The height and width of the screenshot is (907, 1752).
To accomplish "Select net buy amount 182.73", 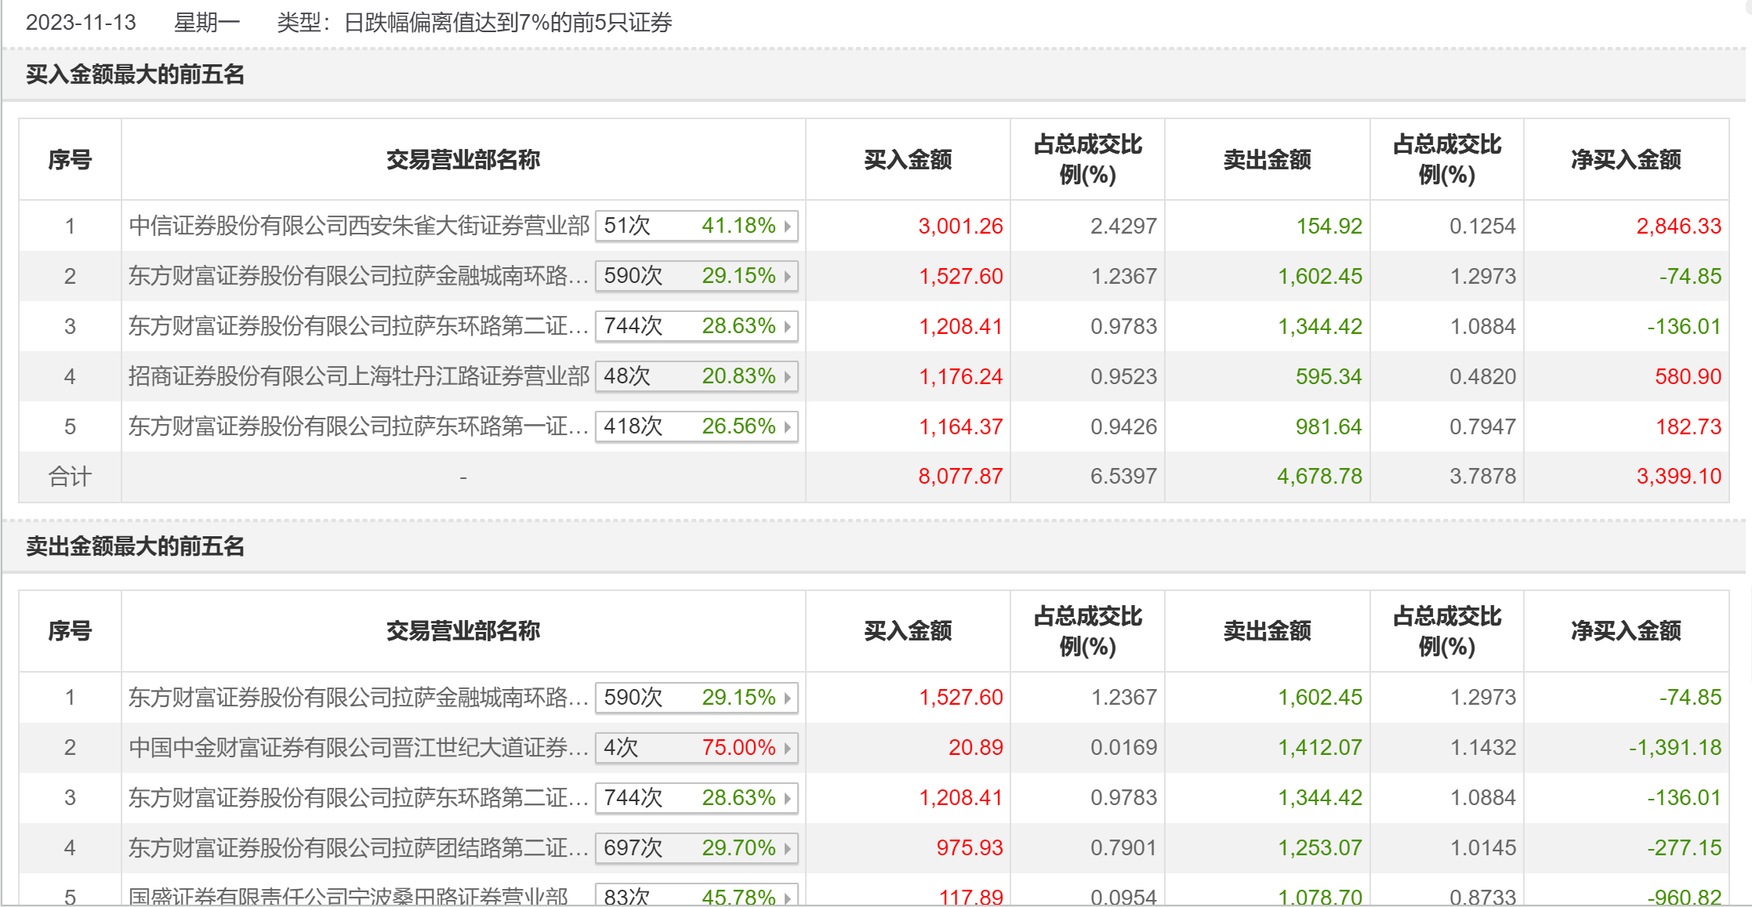I will coord(1688,427).
